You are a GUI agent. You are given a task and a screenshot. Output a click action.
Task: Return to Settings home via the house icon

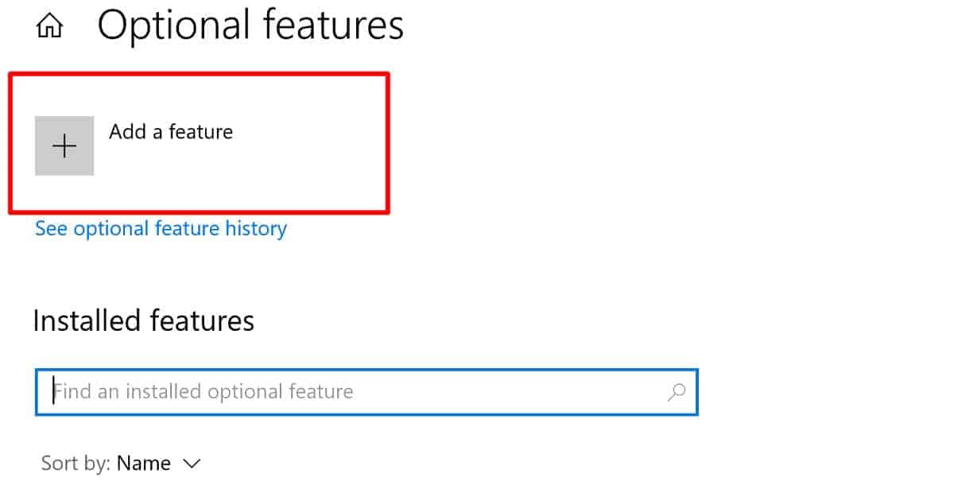click(x=49, y=28)
